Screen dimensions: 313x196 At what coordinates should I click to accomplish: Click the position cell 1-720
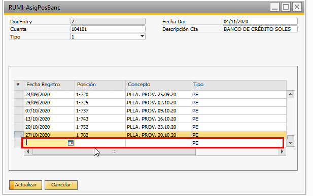click(100, 95)
